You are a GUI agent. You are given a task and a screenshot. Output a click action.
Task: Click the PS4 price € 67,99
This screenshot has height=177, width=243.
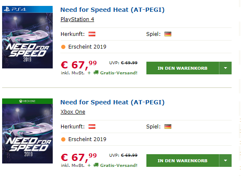tap(79, 65)
